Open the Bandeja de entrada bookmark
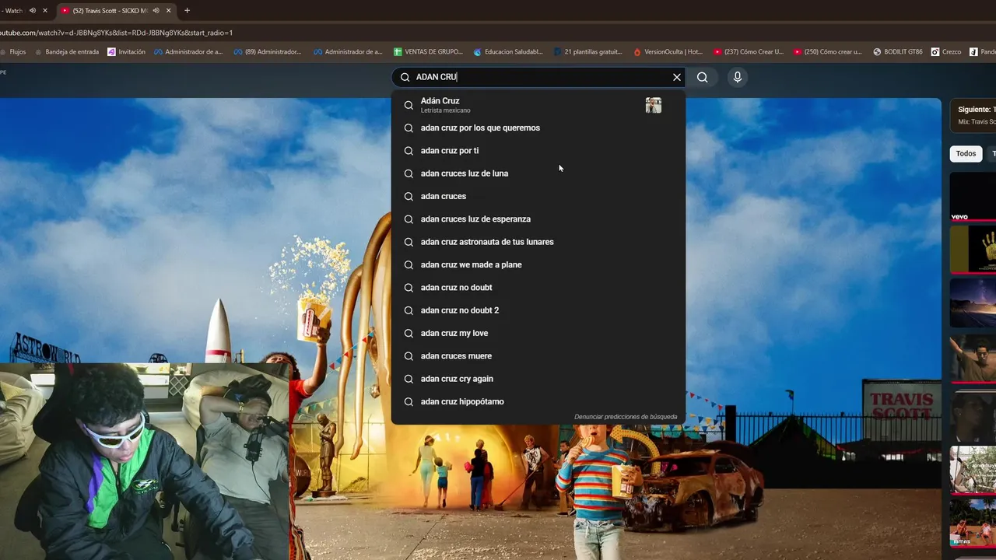This screenshot has width=996, height=560. [67, 52]
